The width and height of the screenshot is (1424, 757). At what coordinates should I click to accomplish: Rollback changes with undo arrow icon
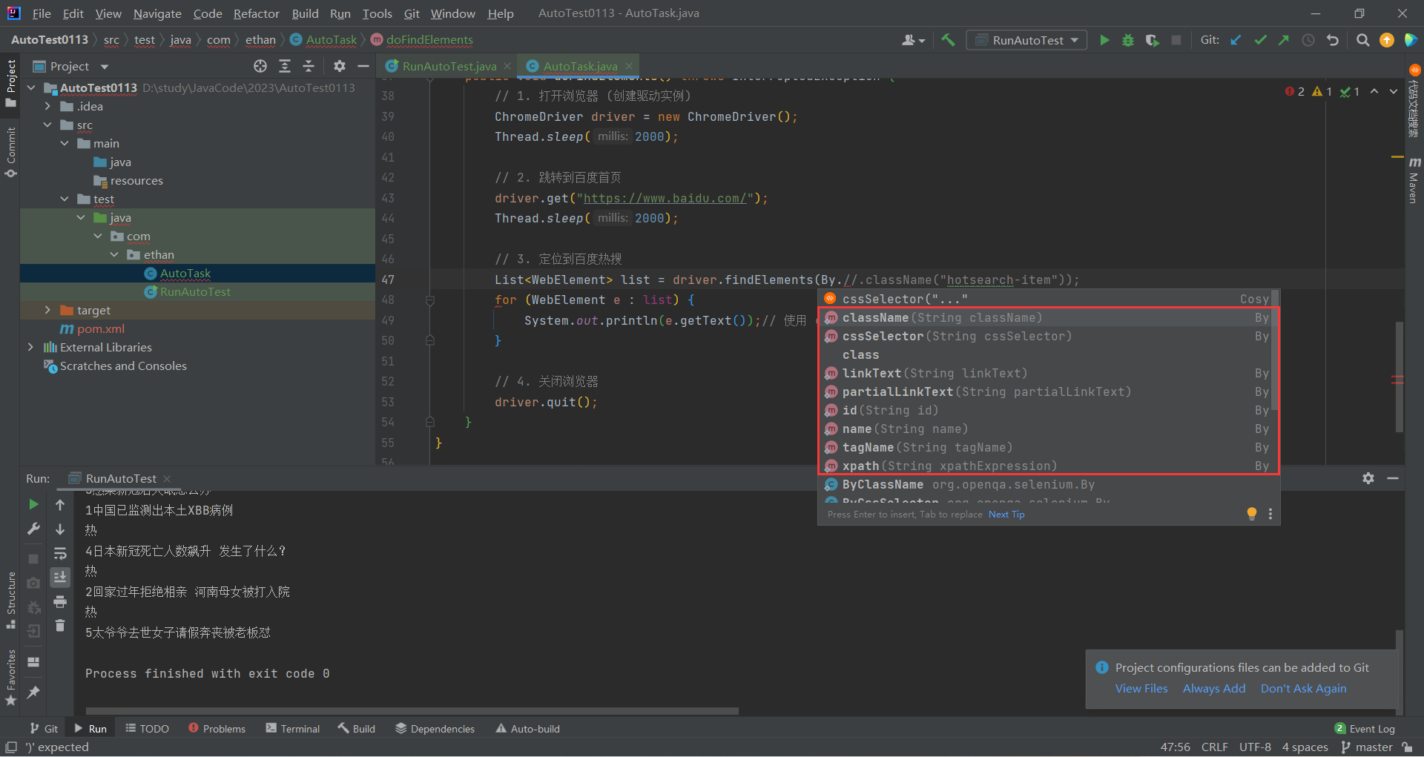click(x=1333, y=40)
